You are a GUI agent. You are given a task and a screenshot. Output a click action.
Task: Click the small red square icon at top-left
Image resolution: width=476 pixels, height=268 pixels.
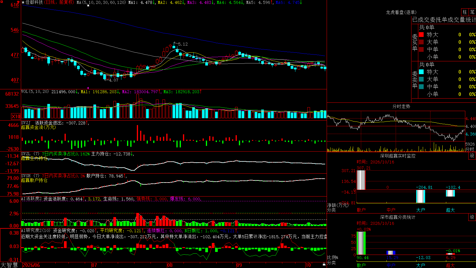point(1,1)
